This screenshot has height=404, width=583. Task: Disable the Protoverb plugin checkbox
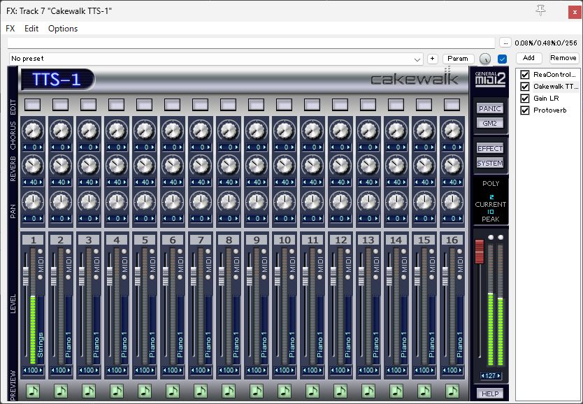(x=525, y=110)
